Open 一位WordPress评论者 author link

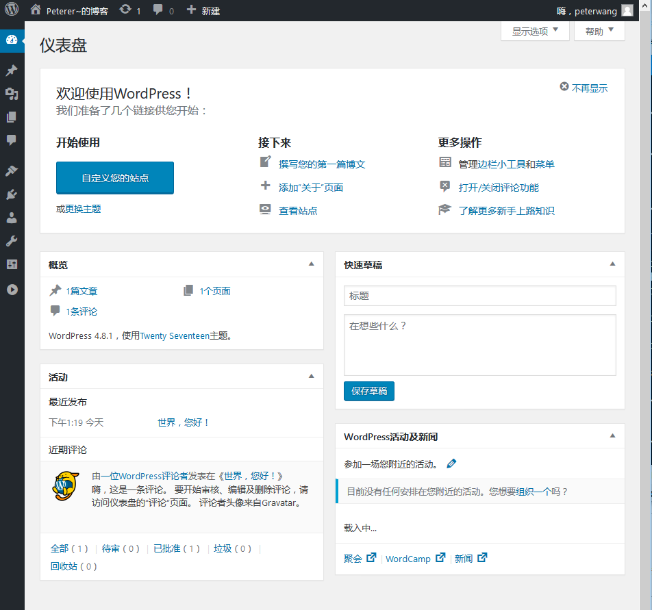[x=145, y=476]
